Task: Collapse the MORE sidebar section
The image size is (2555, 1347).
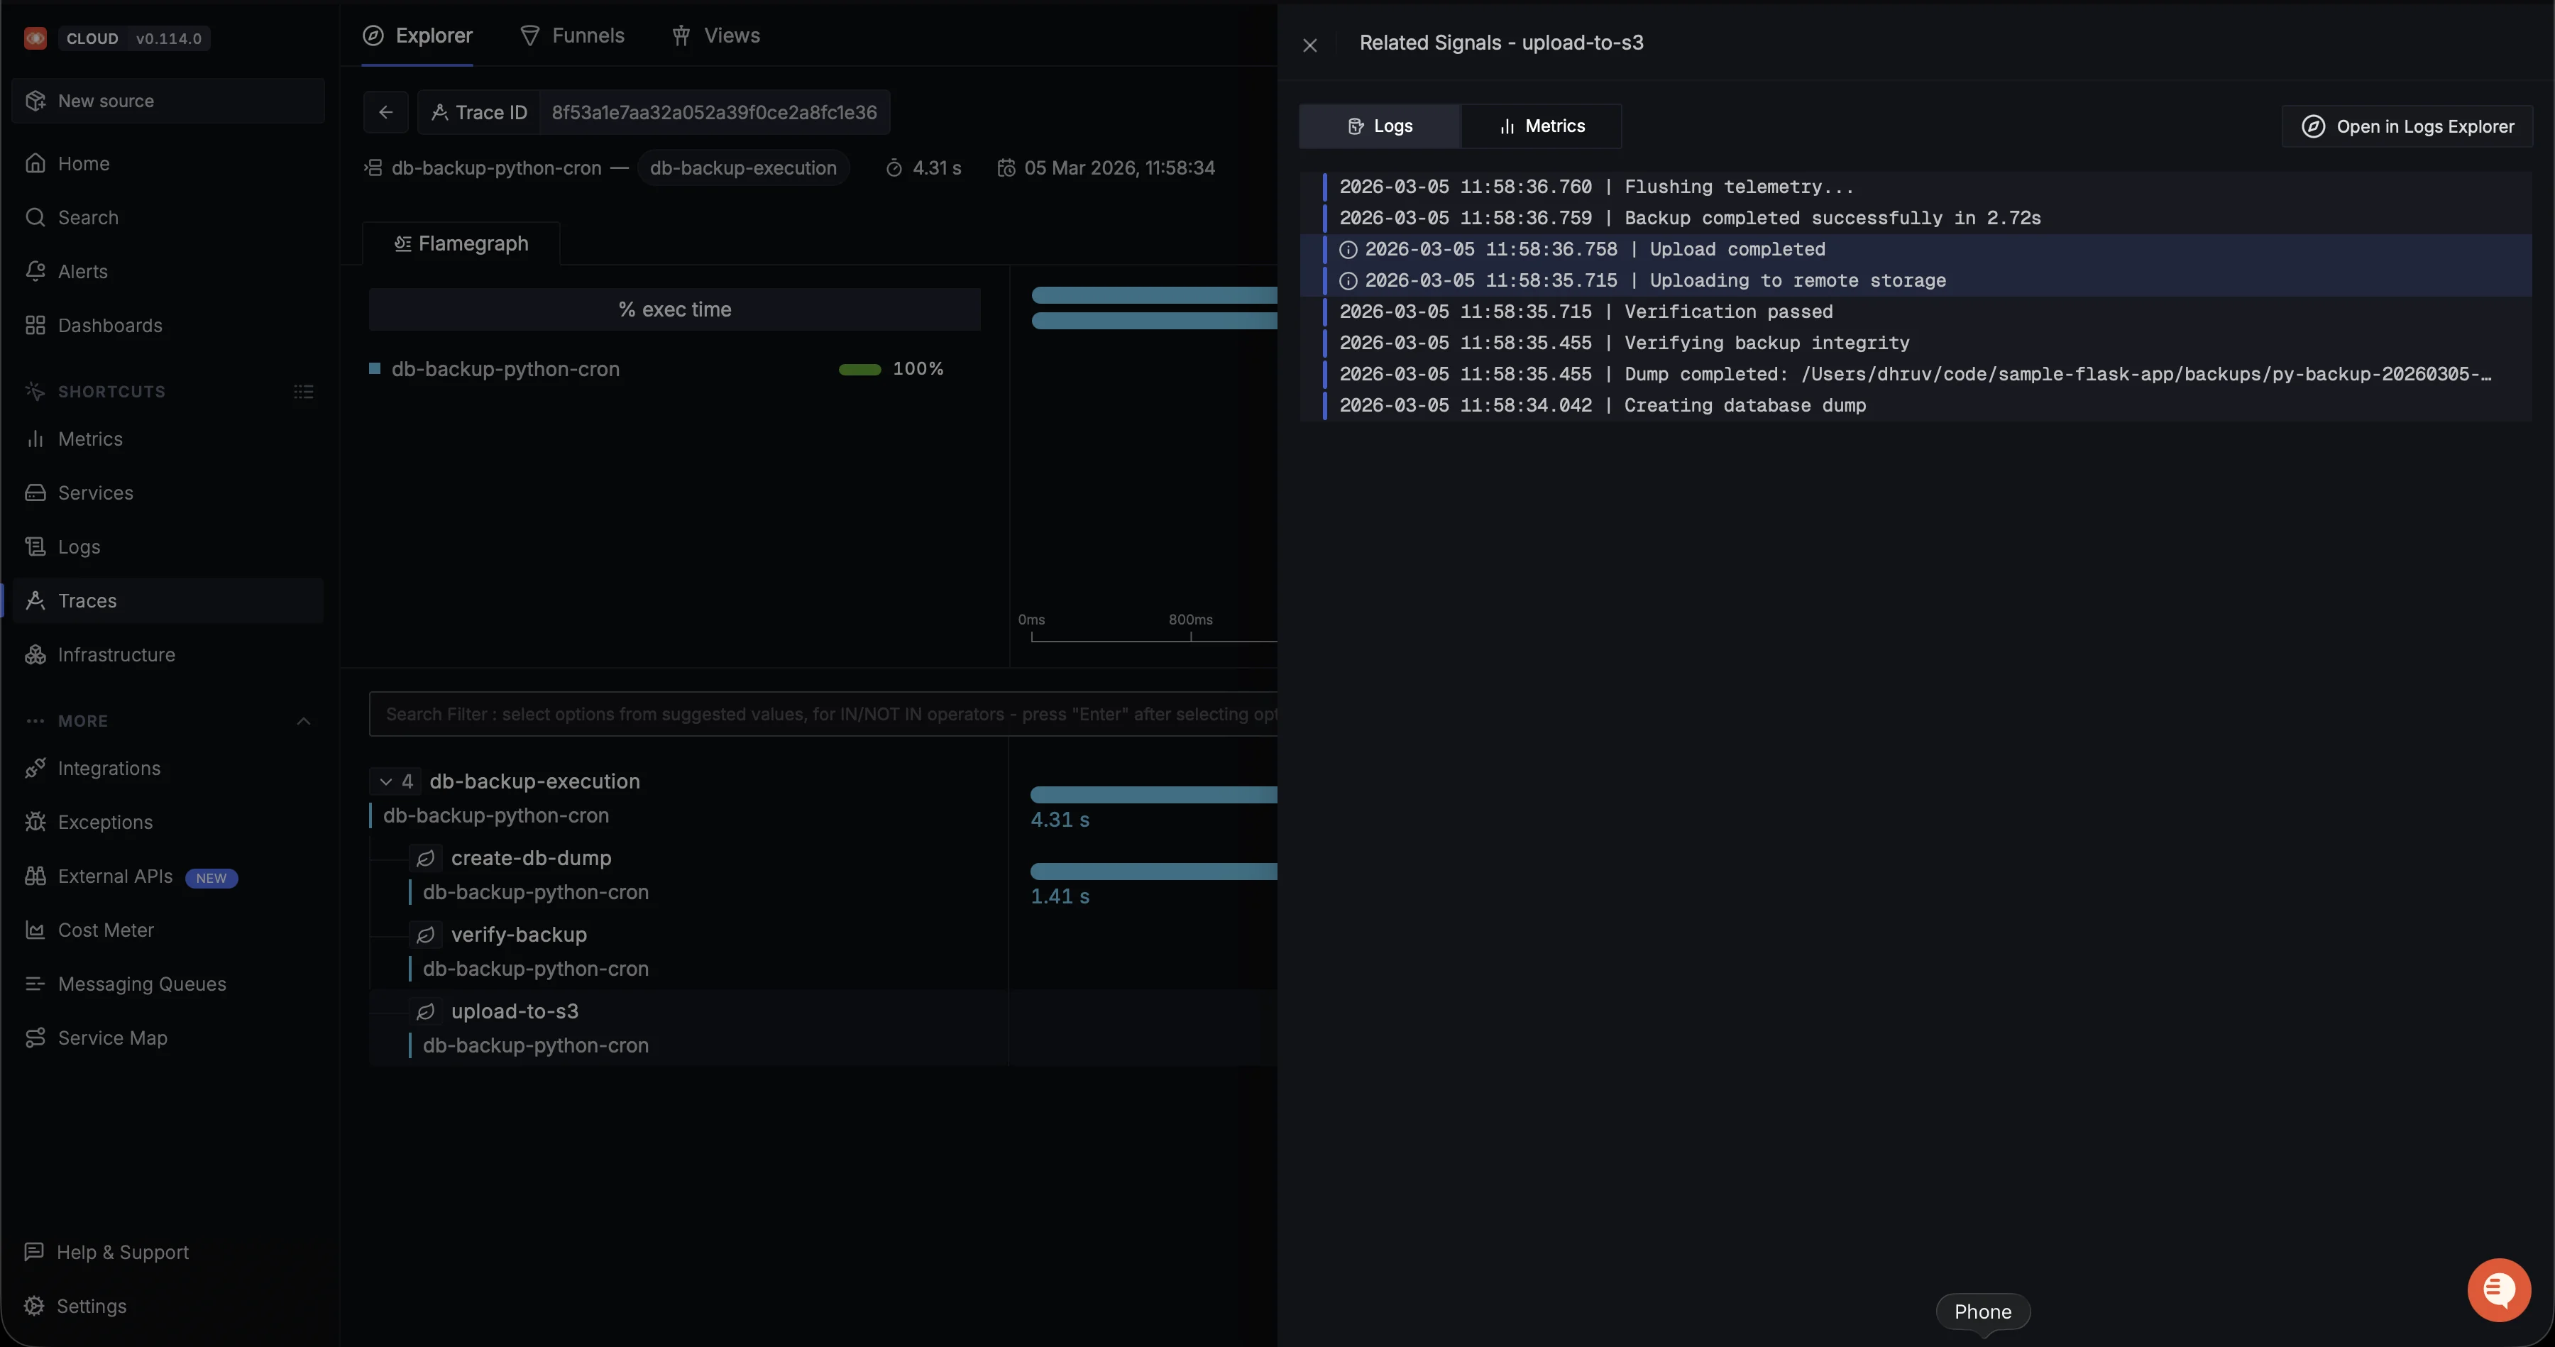Action: click(x=304, y=721)
